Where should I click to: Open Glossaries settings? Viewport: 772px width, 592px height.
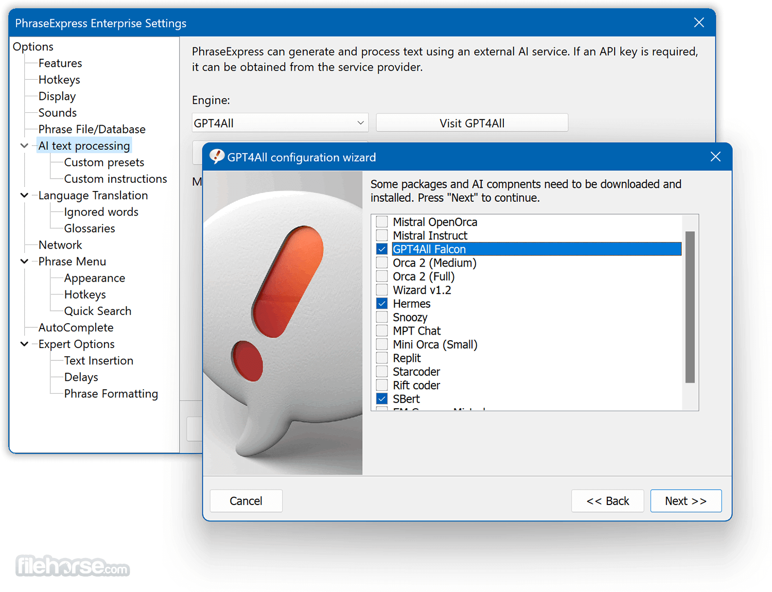(90, 228)
